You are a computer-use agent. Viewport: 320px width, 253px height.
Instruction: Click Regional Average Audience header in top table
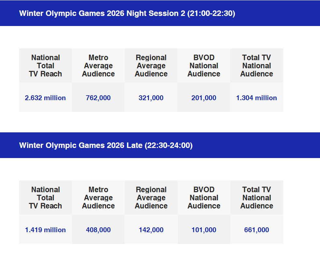151,66
